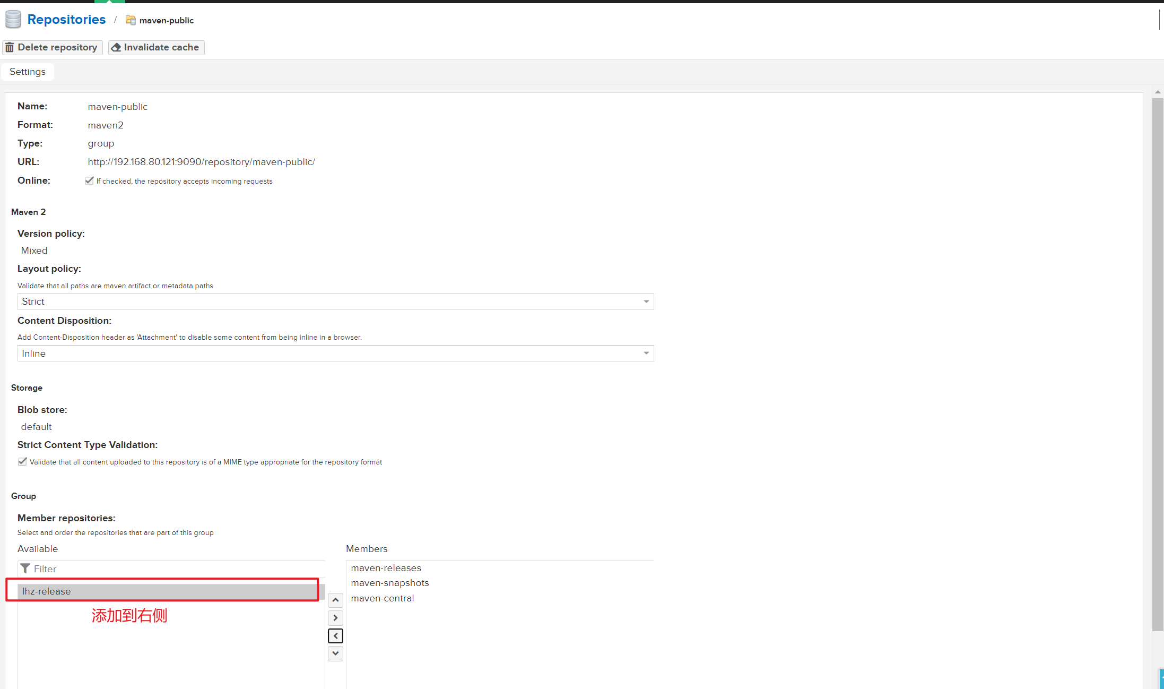Click the Available repositories Filter field
This screenshot has width=1164, height=689.
pos(171,569)
